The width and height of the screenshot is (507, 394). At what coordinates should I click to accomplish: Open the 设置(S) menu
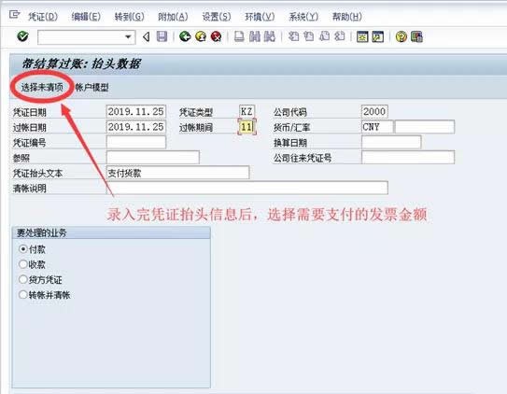(x=217, y=17)
